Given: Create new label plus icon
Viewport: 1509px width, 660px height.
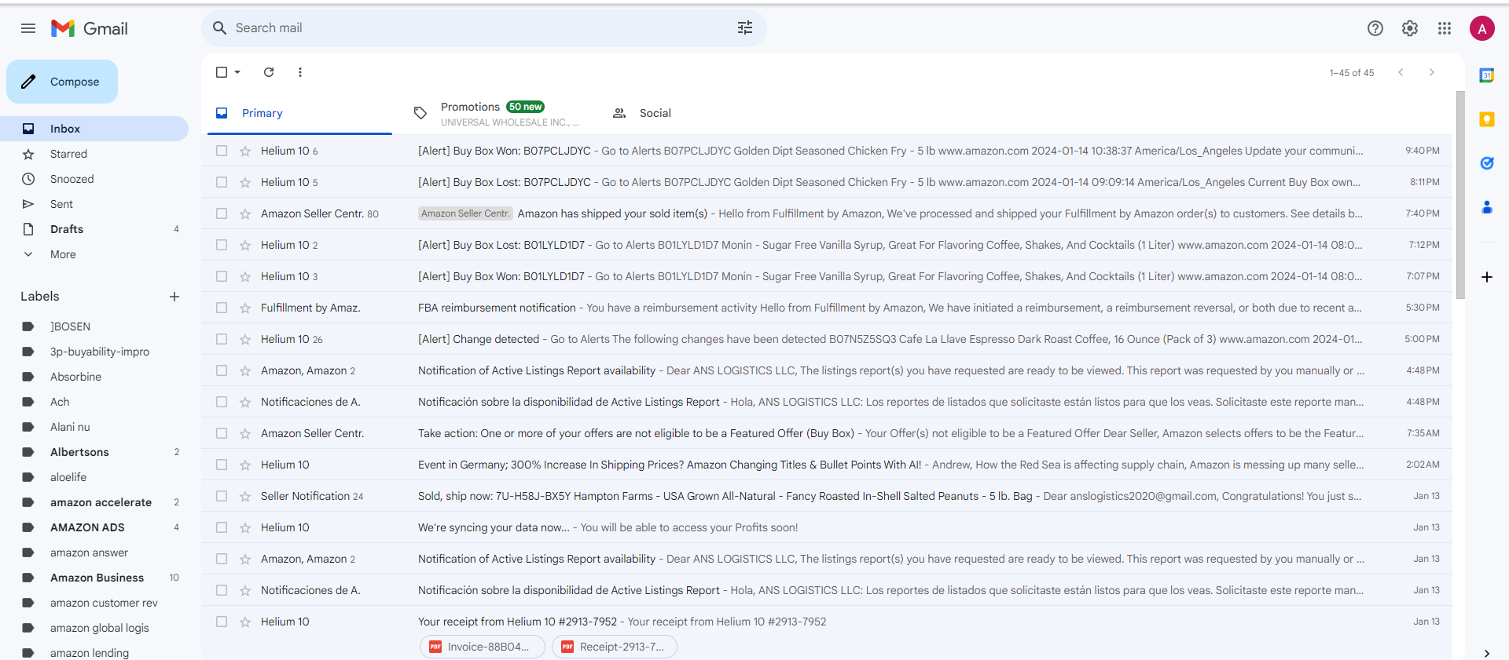Looking at the screenshot, I should [174, 297].
